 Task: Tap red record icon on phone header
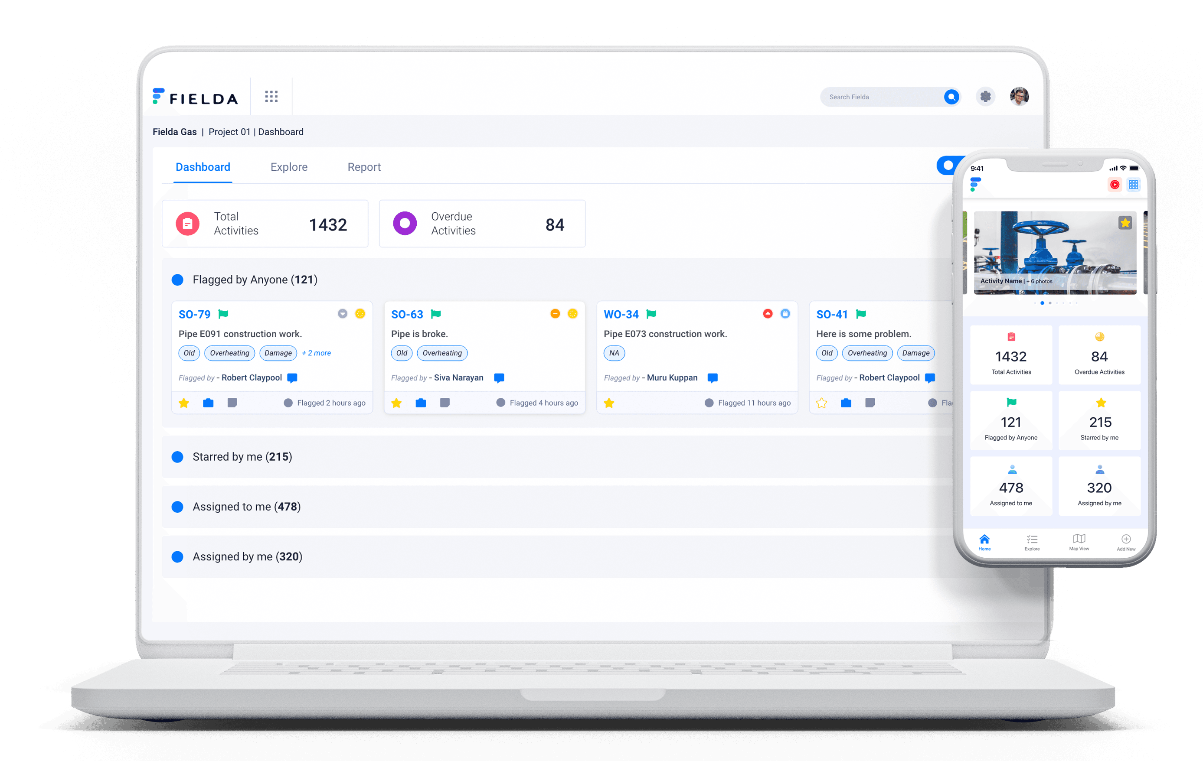point(1115,185)
